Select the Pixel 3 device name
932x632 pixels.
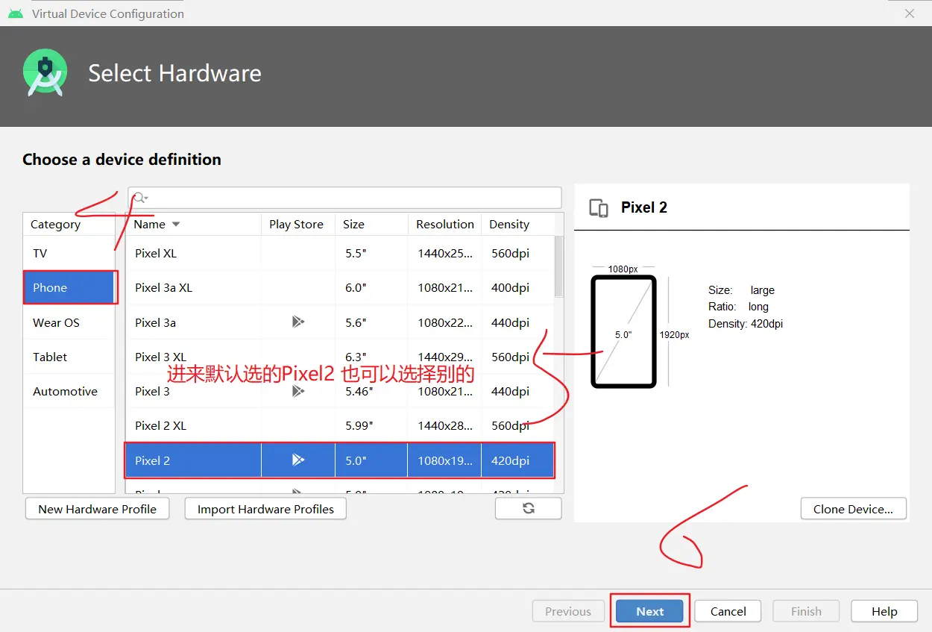point(152,391)
